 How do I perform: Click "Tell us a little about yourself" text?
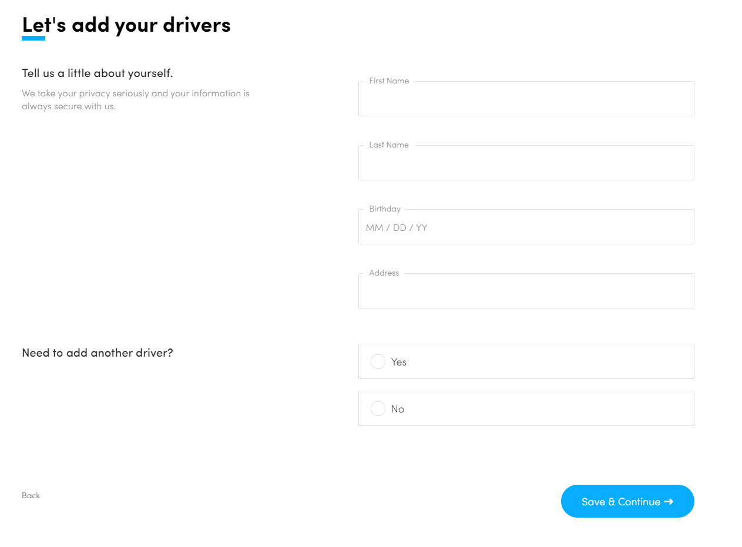click(98, 73)
